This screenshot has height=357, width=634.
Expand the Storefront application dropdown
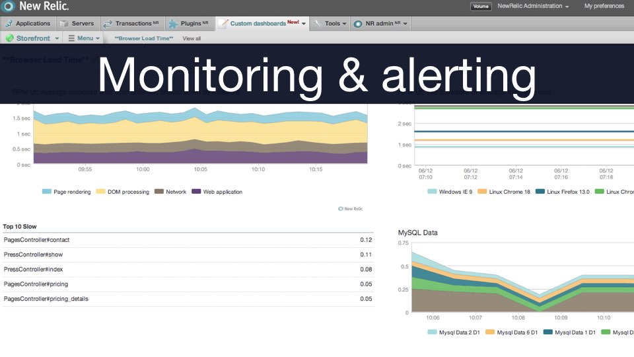point(57,39)
